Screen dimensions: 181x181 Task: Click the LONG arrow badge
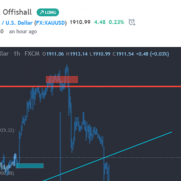click(x=48, y=12)
